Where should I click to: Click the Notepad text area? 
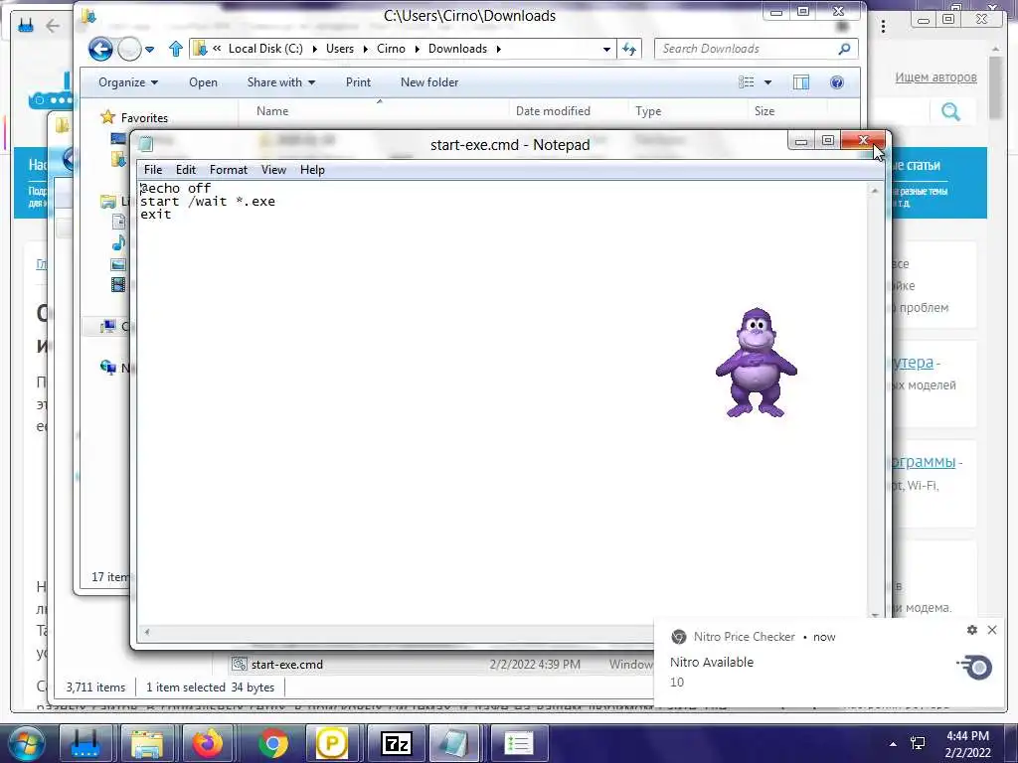point(502,402)
